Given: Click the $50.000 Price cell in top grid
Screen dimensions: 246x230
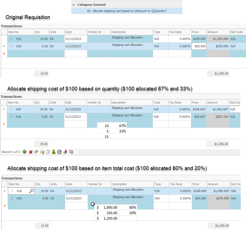Looking at the screenshot, I should pyautogui.click(x=199, y=46).
